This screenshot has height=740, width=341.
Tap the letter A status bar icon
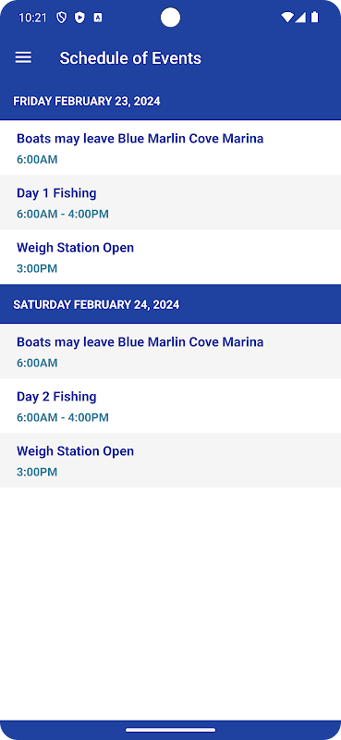click(98, 18)
